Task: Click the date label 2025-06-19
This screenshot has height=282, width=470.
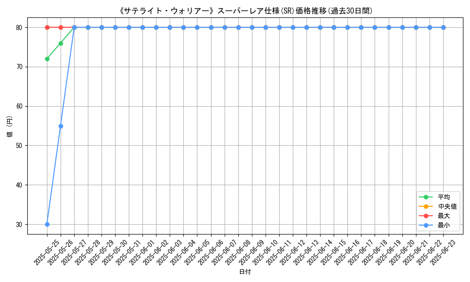Action: pyautogui.click(x=388, y=253)
